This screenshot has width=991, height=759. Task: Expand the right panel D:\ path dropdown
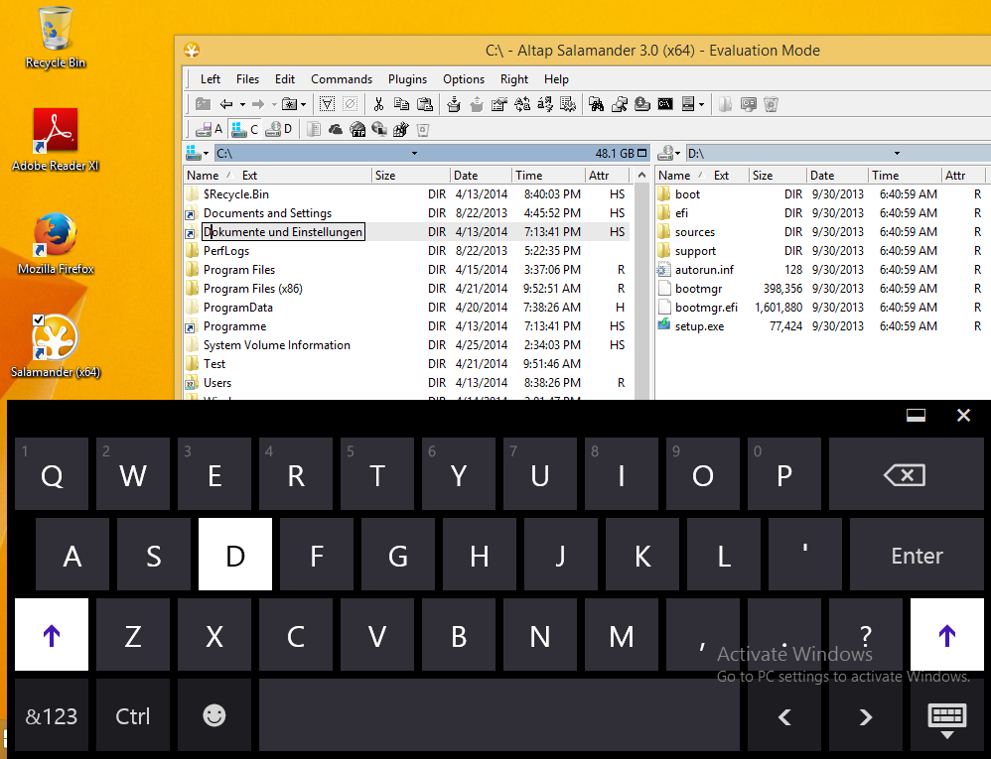pos(897,154)
